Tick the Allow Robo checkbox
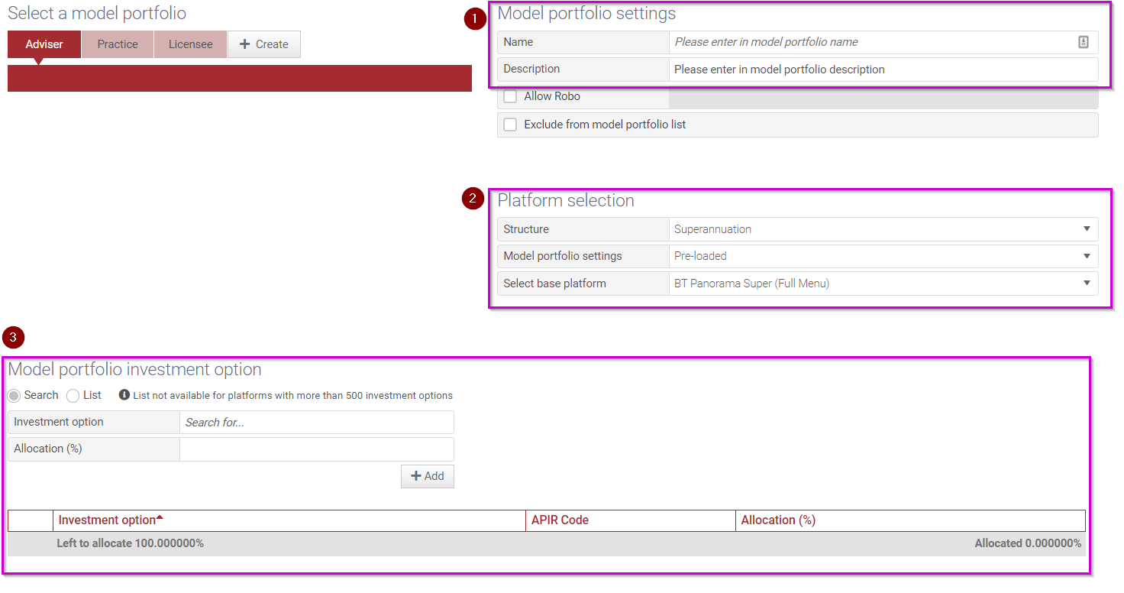 510,96
